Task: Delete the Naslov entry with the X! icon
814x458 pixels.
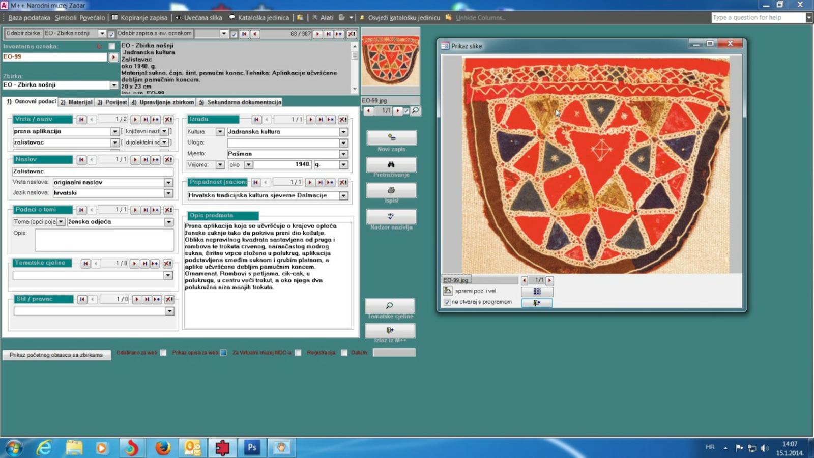Action: (168, 160)
